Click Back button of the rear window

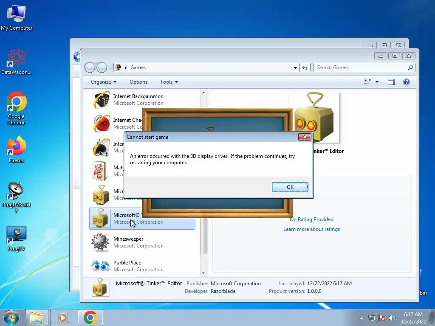click(x=77, y=57)
